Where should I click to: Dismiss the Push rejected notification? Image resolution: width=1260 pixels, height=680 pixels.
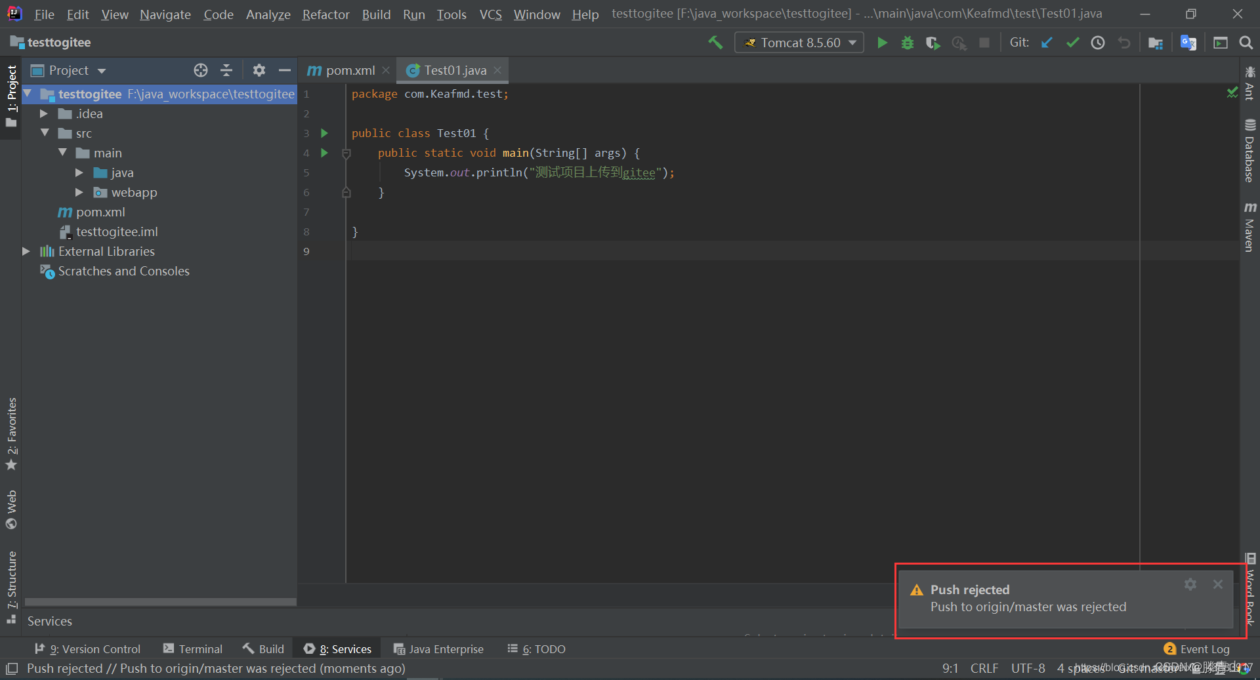tap(1218, 585)
